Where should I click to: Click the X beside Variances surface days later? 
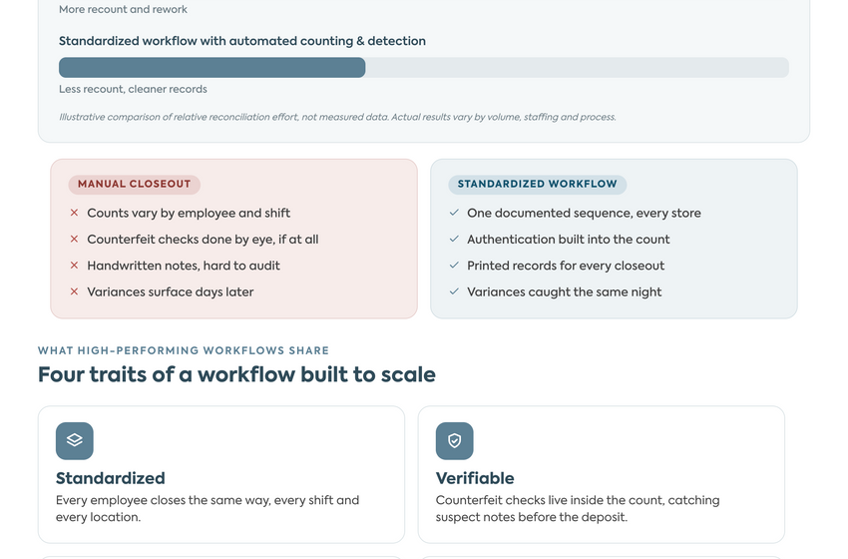click(x=74, y=291)
